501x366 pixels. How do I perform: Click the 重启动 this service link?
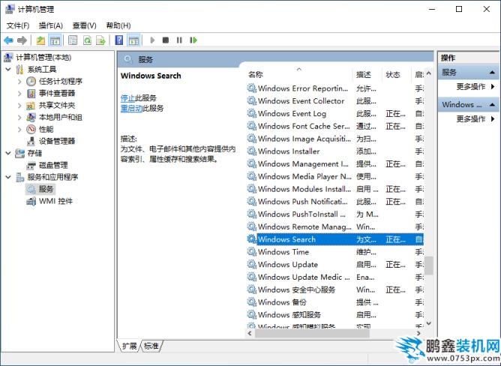[x=131, y=108]
